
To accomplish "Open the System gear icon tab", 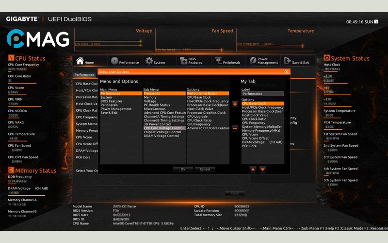I will coord(149,61).
